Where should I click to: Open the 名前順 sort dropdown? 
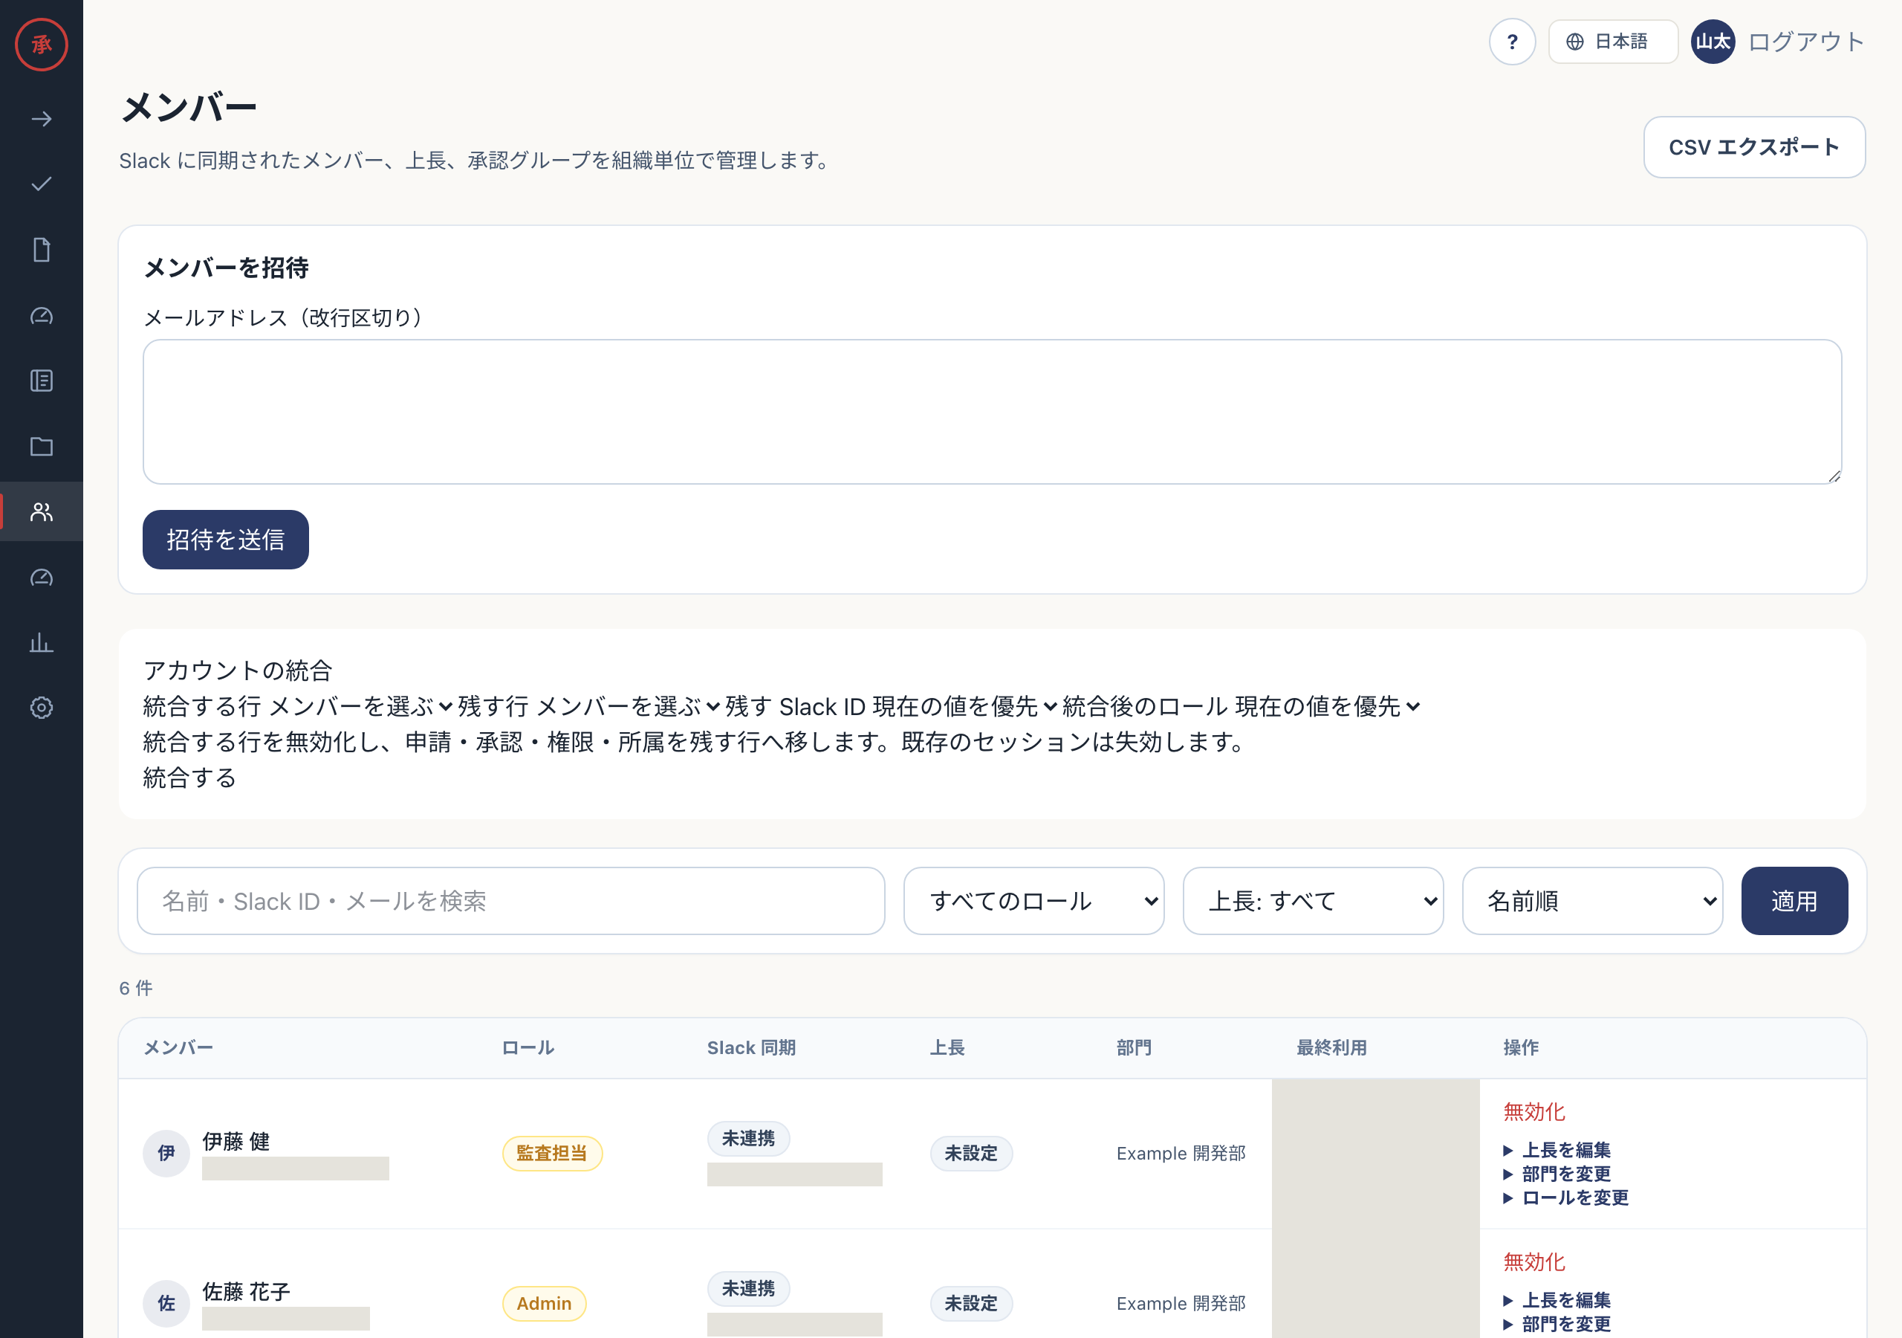[x=1592, y=901]
